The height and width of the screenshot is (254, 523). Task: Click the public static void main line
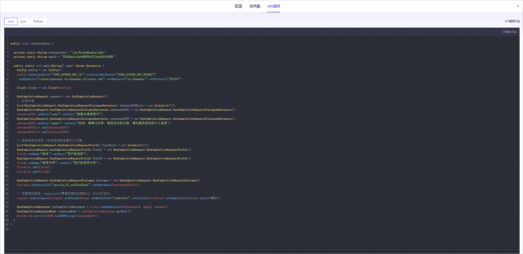click(59, 66)
